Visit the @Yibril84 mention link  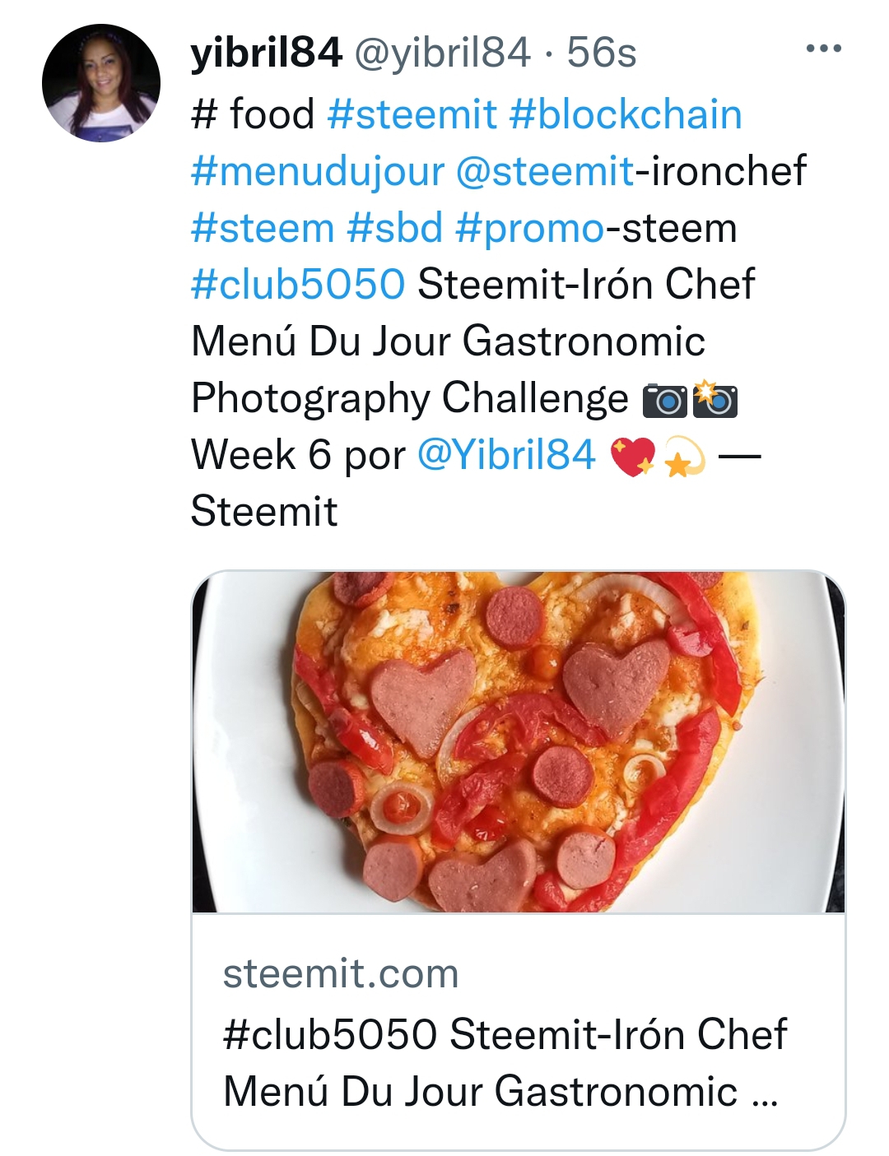506,455
